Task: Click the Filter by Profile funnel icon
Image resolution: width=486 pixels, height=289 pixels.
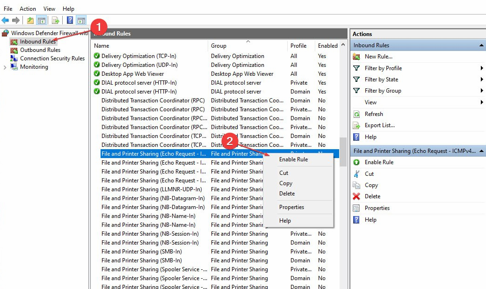Action: pos(356,68)
